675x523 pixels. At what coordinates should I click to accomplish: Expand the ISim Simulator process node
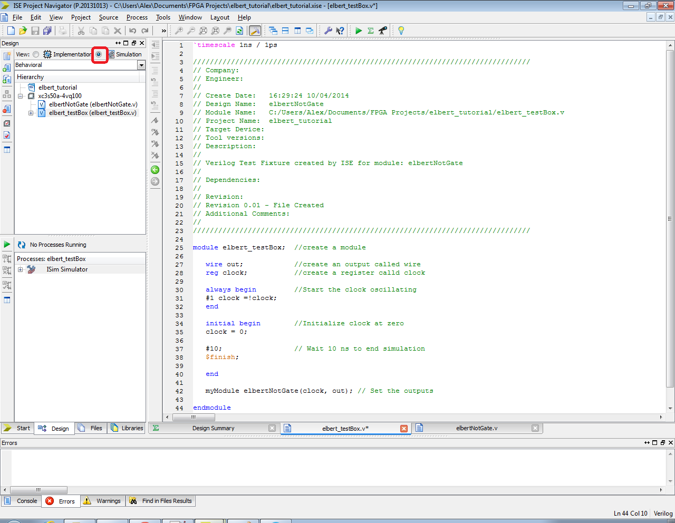point(20,269)
